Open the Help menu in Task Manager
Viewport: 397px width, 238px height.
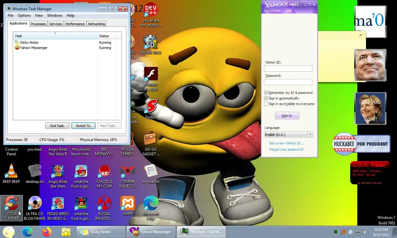(70, 15)
